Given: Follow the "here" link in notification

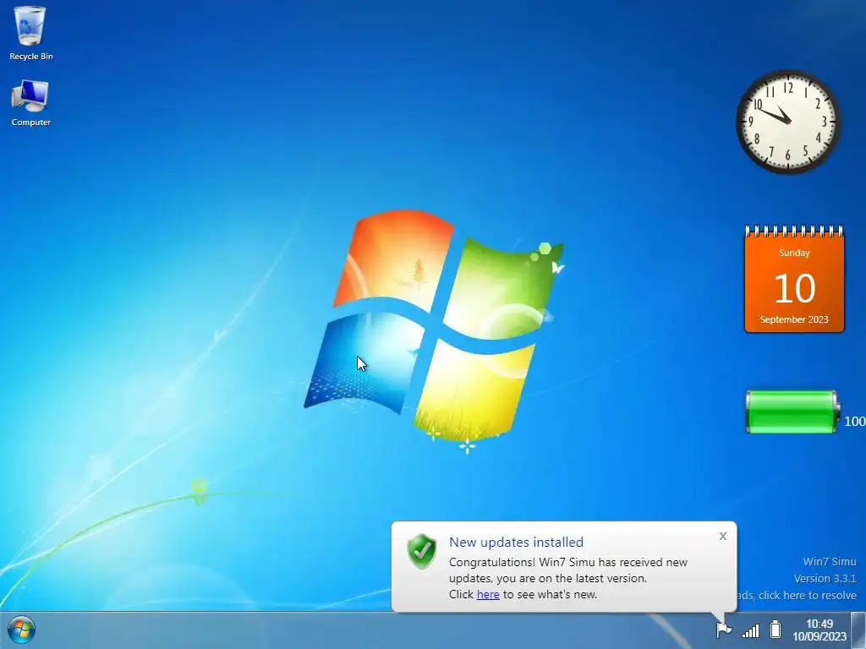Looking at the screenshot, I should point(488,594).
